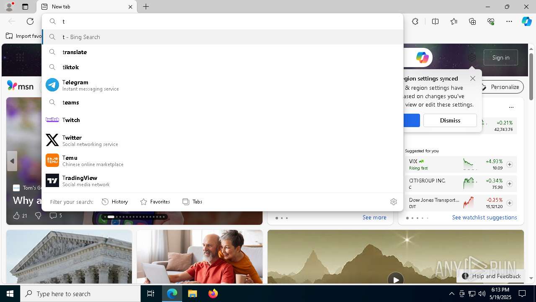Open the Copilot sidebar icon
The height and width of the screenshot is (302, 536).
526,21
